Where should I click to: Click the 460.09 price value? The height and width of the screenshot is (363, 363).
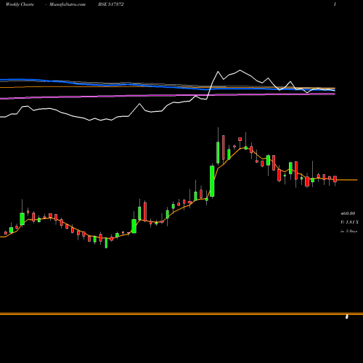348,213
